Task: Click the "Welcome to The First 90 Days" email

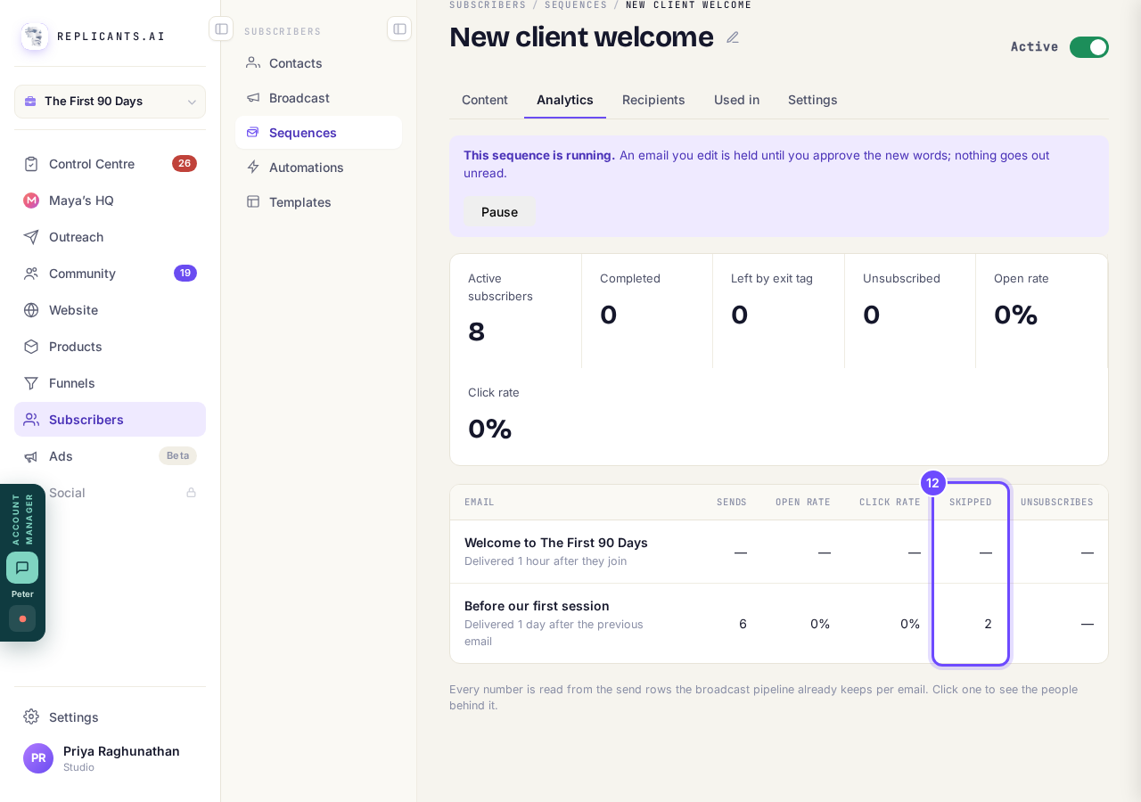Action: coord(556,543)
